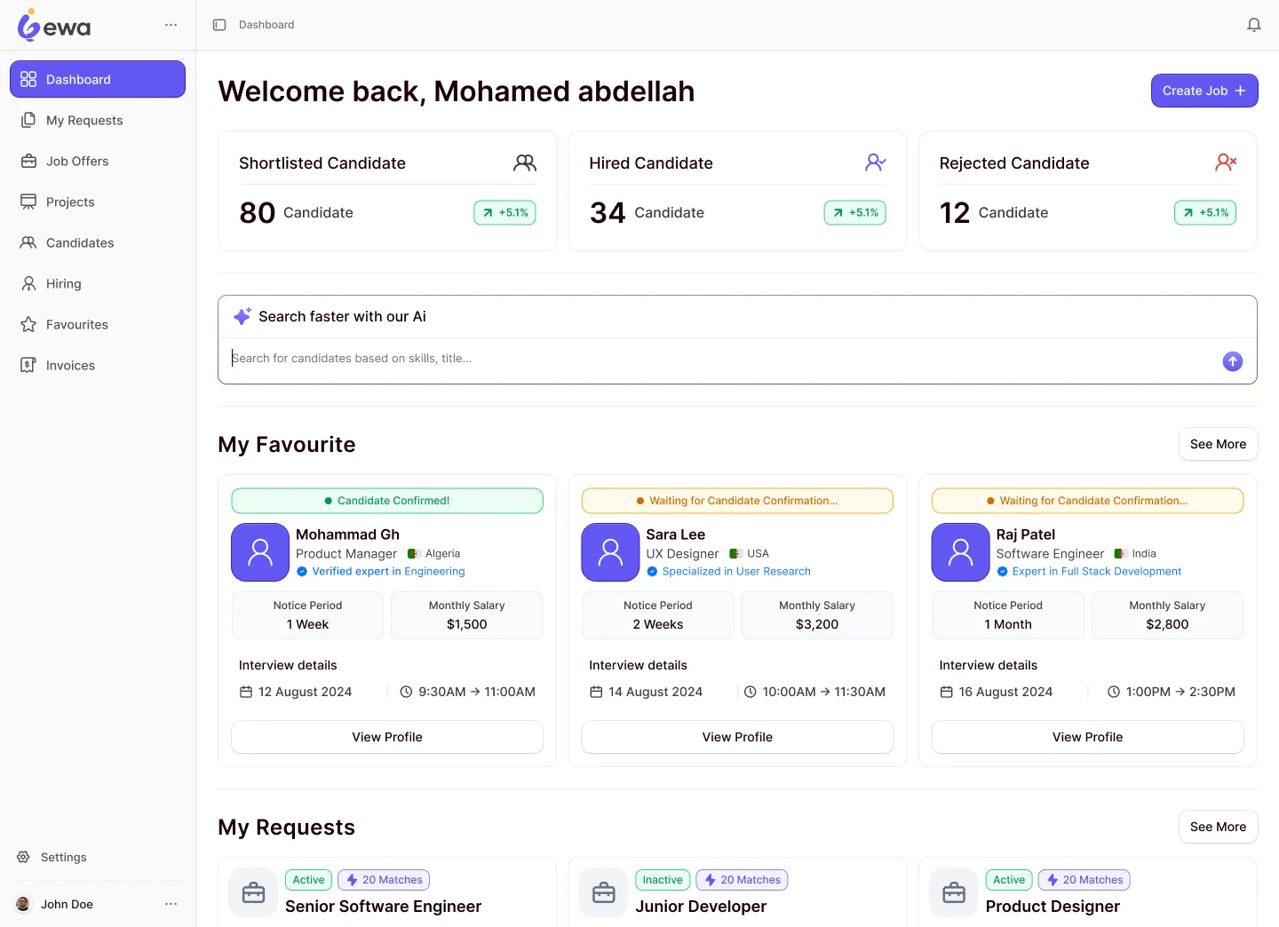This screenshot has height=927, width=1279.
Task: Select Dashboard in the sidebar
Action: click(98, 79)
